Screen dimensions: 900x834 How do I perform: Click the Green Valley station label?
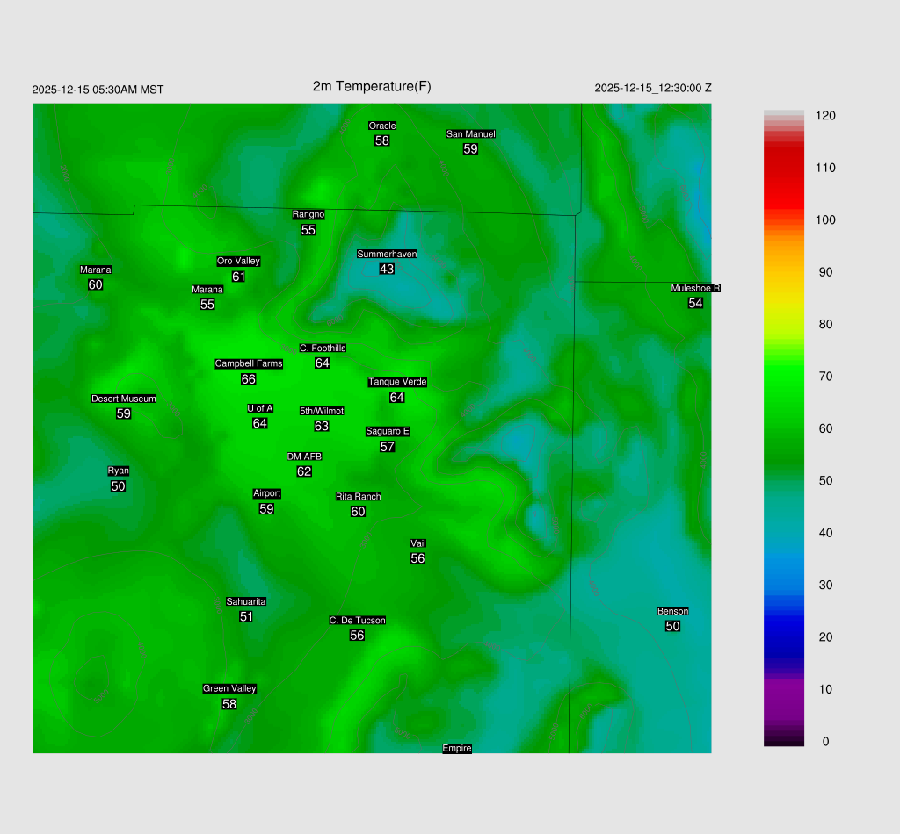coord(229,688)
